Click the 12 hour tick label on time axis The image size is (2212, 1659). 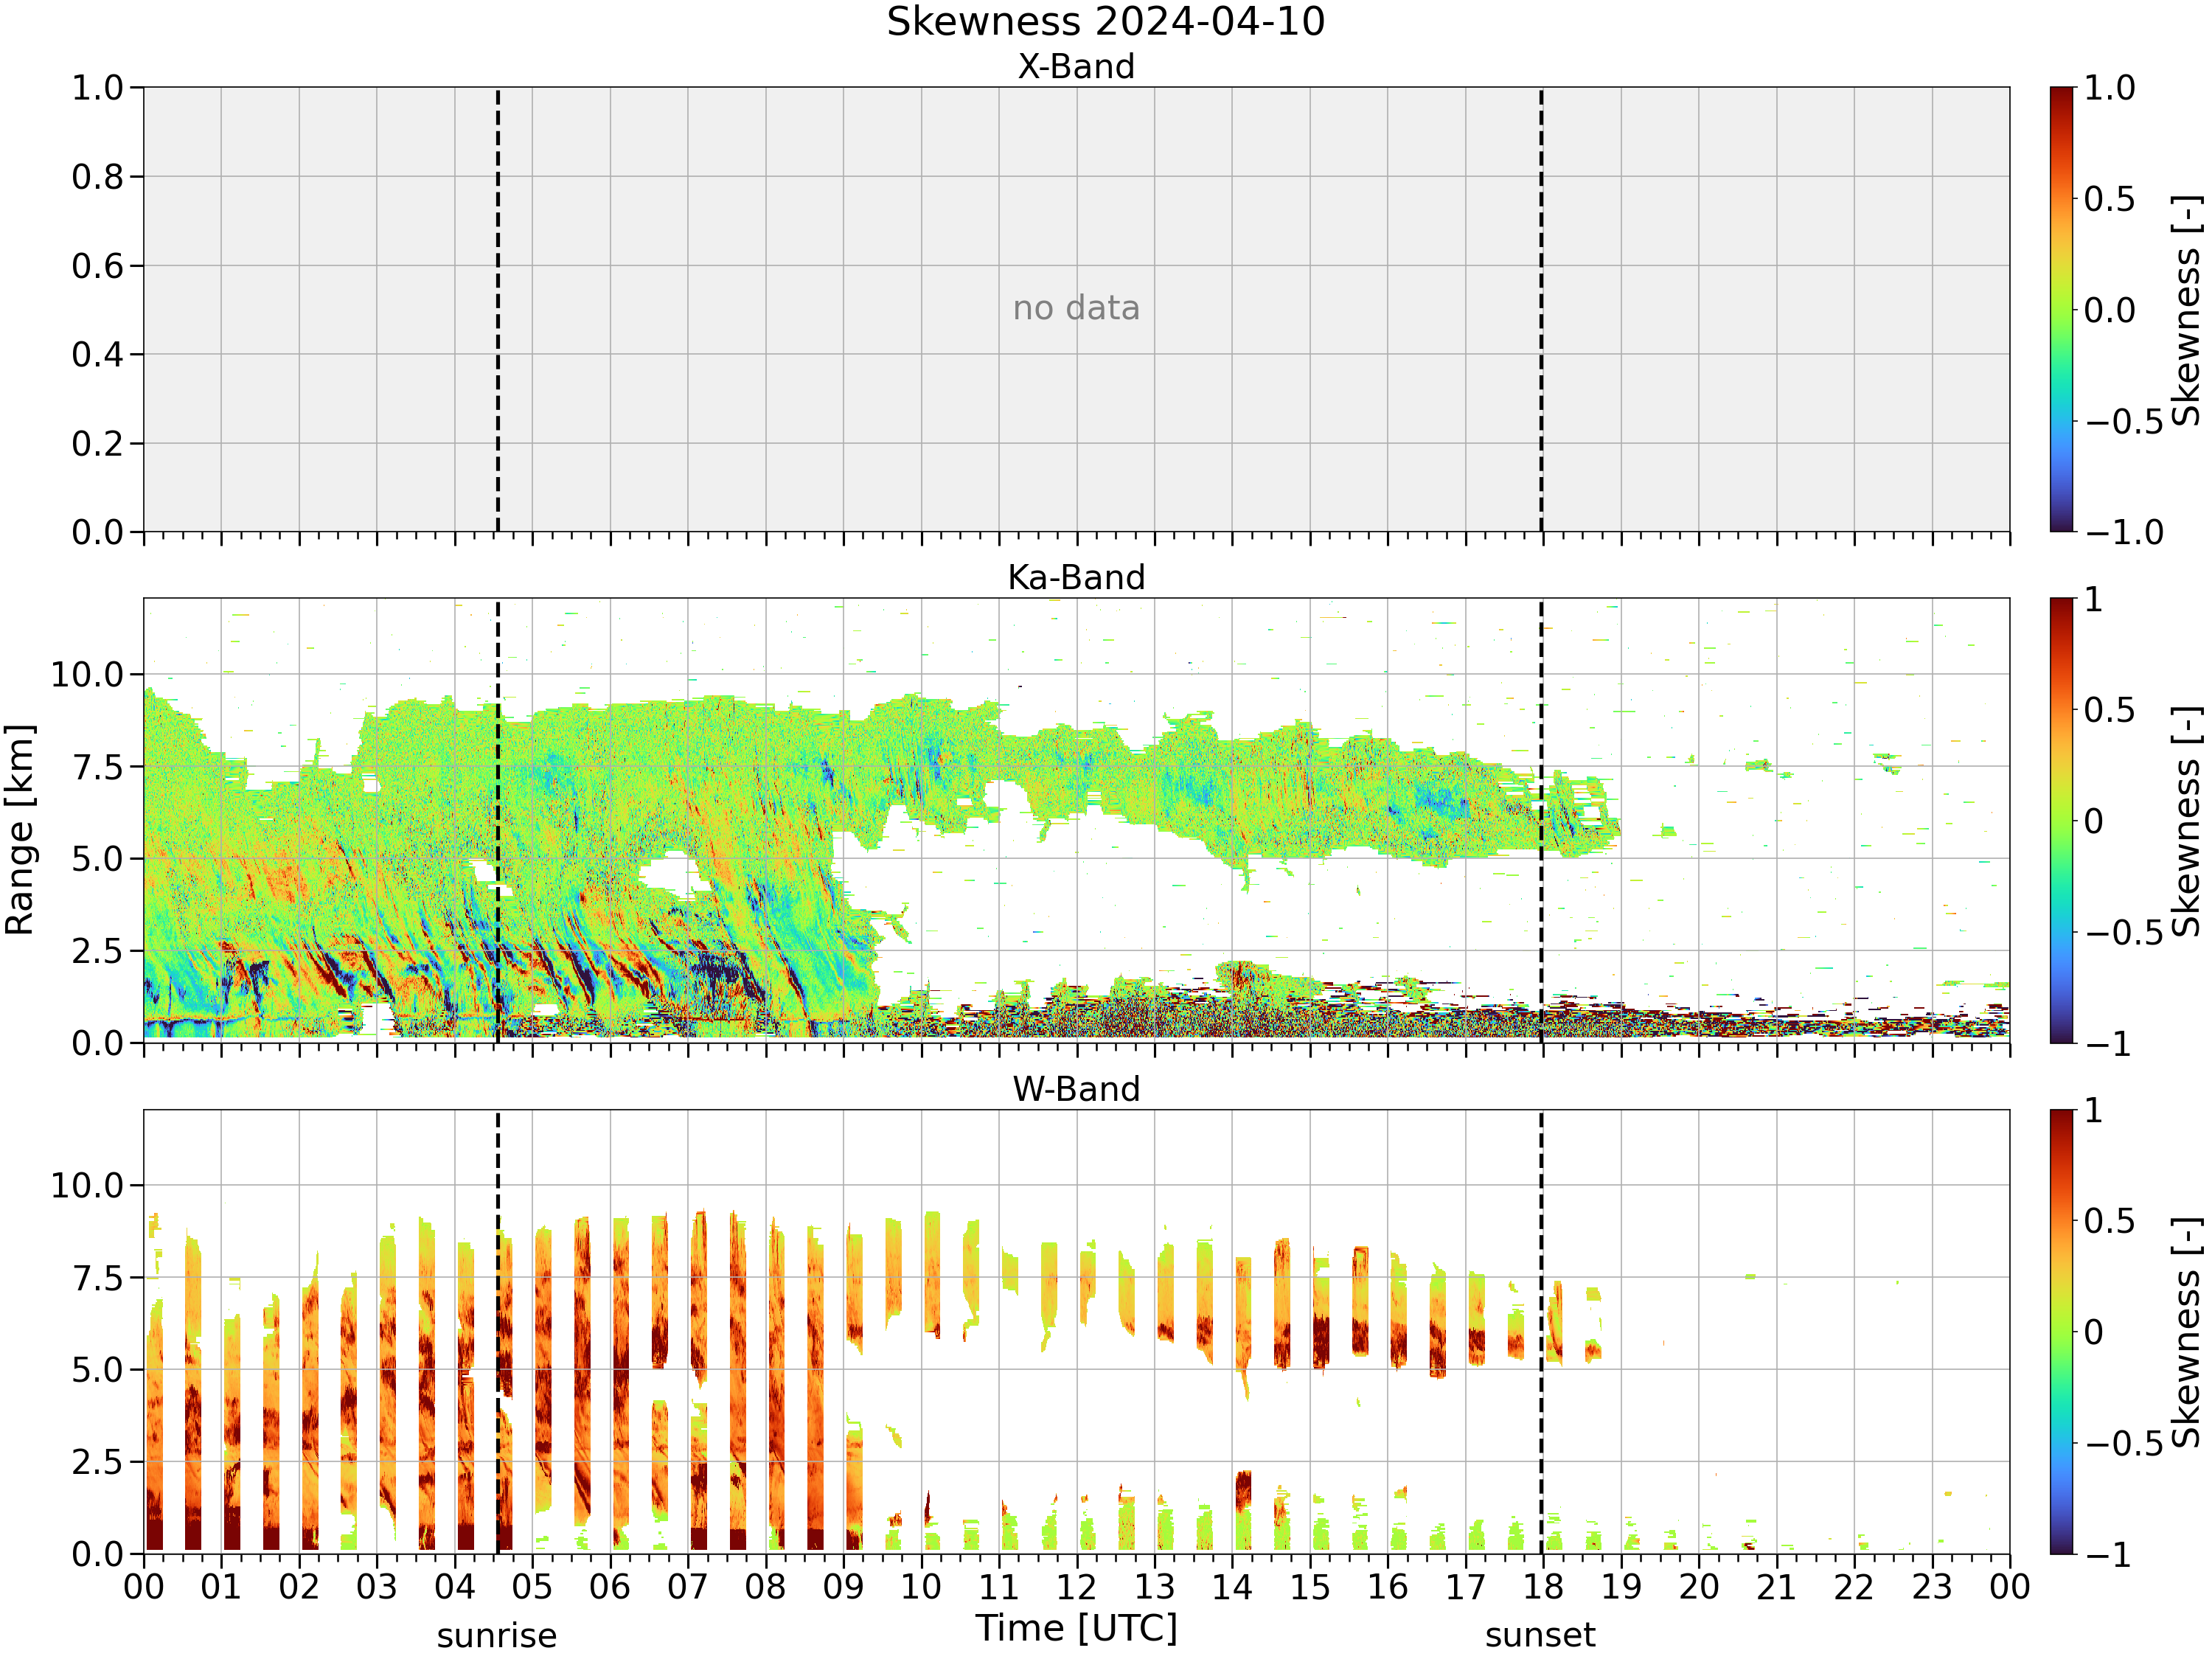point(1076,1587)
